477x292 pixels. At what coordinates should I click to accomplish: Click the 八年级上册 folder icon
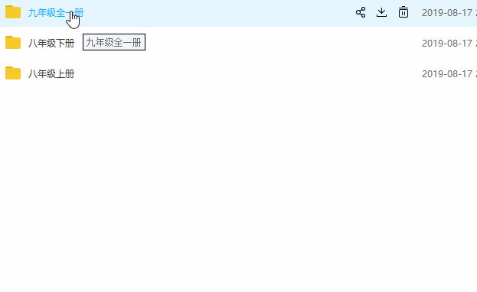point(13,73)
